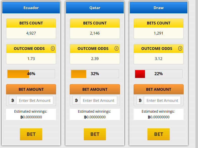Screen dimensions: 198x148
Task: Select the Qatar column header
Action: (95, 8)
